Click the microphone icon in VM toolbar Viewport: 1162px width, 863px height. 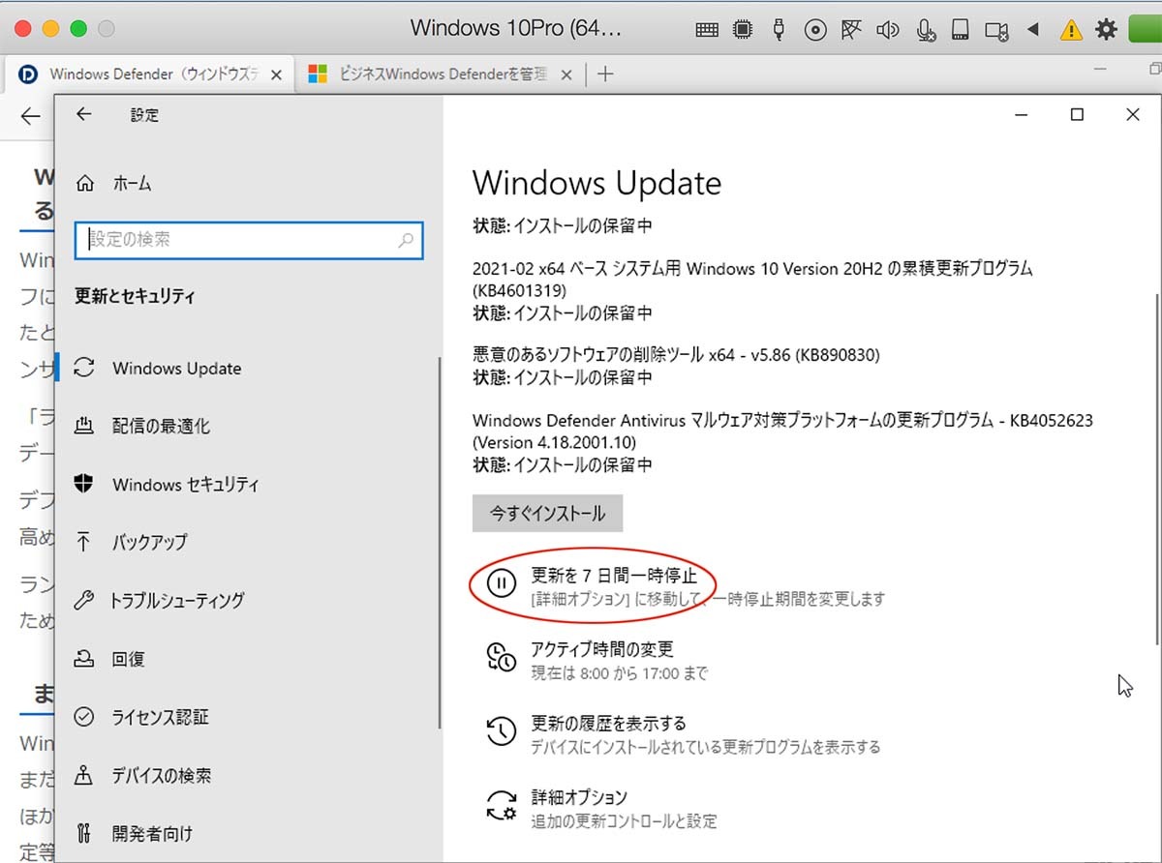925,30
